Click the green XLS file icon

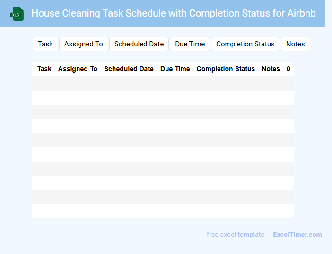[18, 14]
